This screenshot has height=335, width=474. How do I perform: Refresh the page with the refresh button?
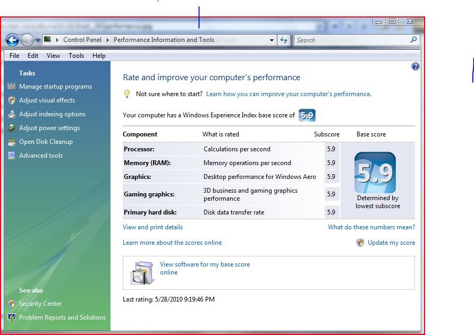point(284,40)
